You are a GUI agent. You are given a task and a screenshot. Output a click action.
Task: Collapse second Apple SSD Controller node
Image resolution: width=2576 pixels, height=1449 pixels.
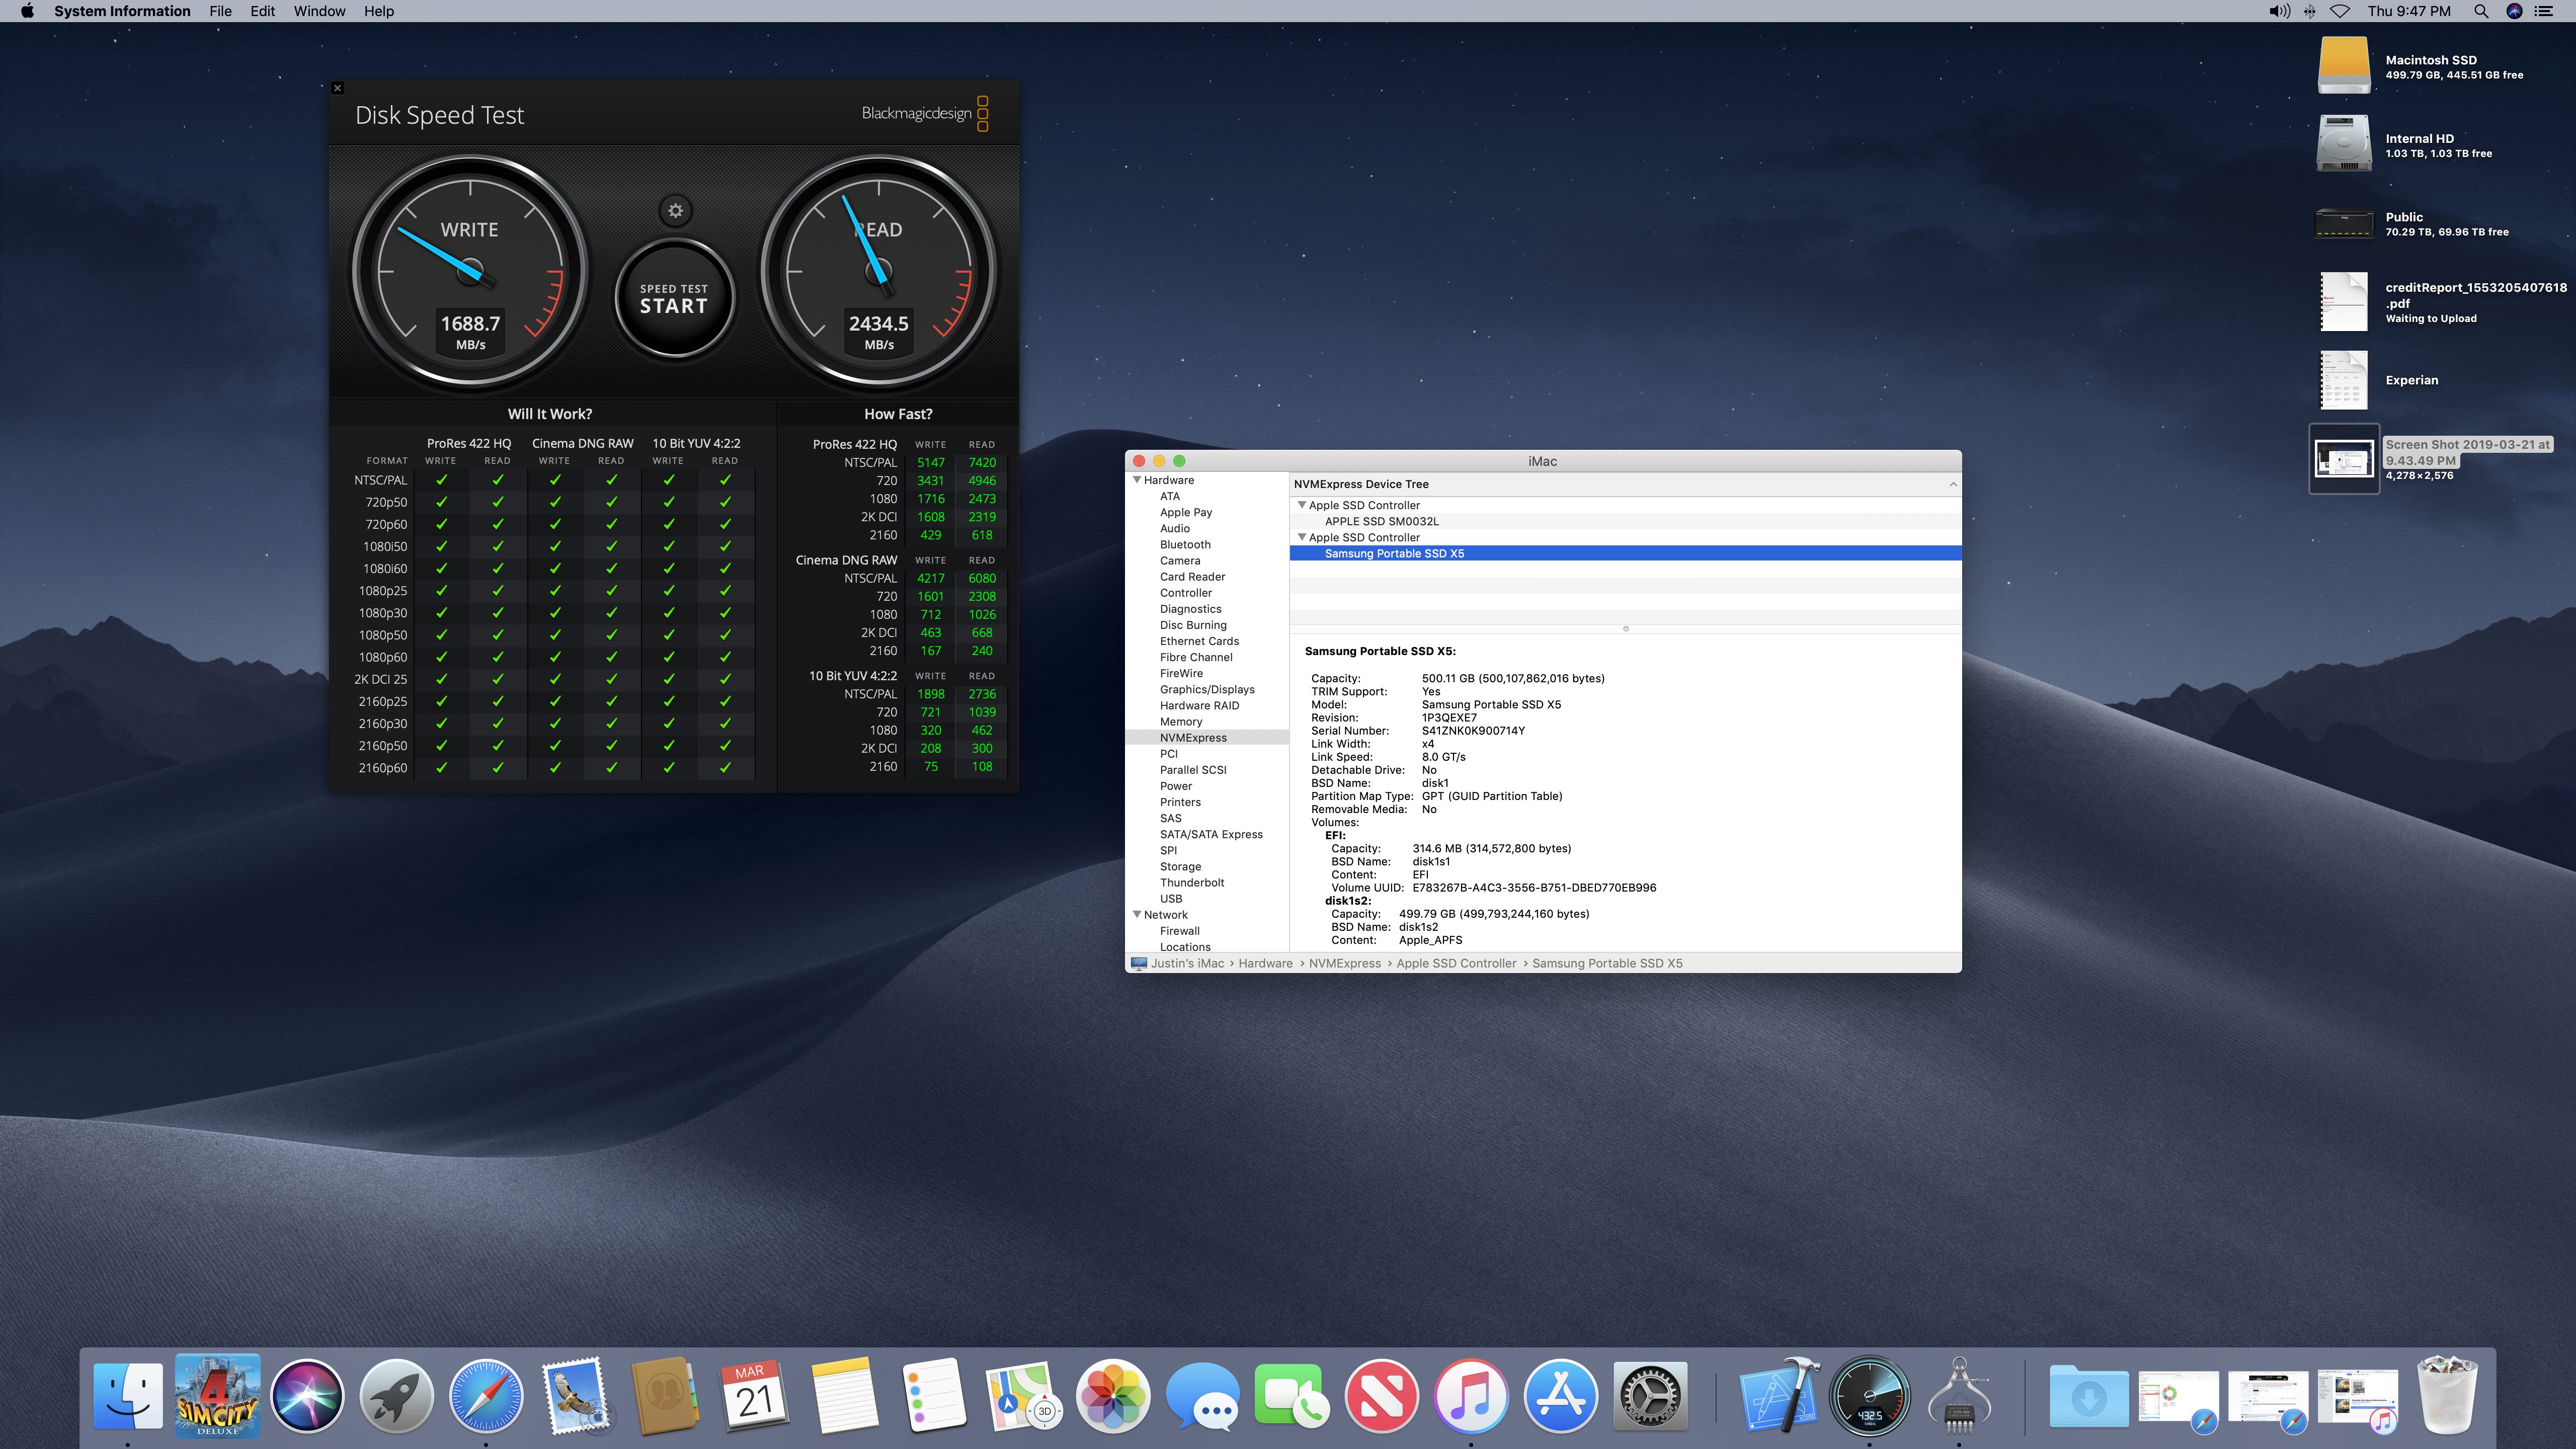coord(1302,537)
